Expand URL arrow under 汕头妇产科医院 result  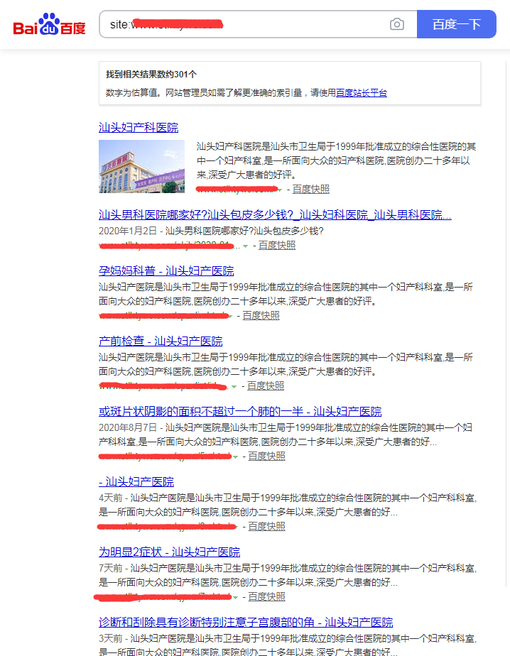coord(280,190)
